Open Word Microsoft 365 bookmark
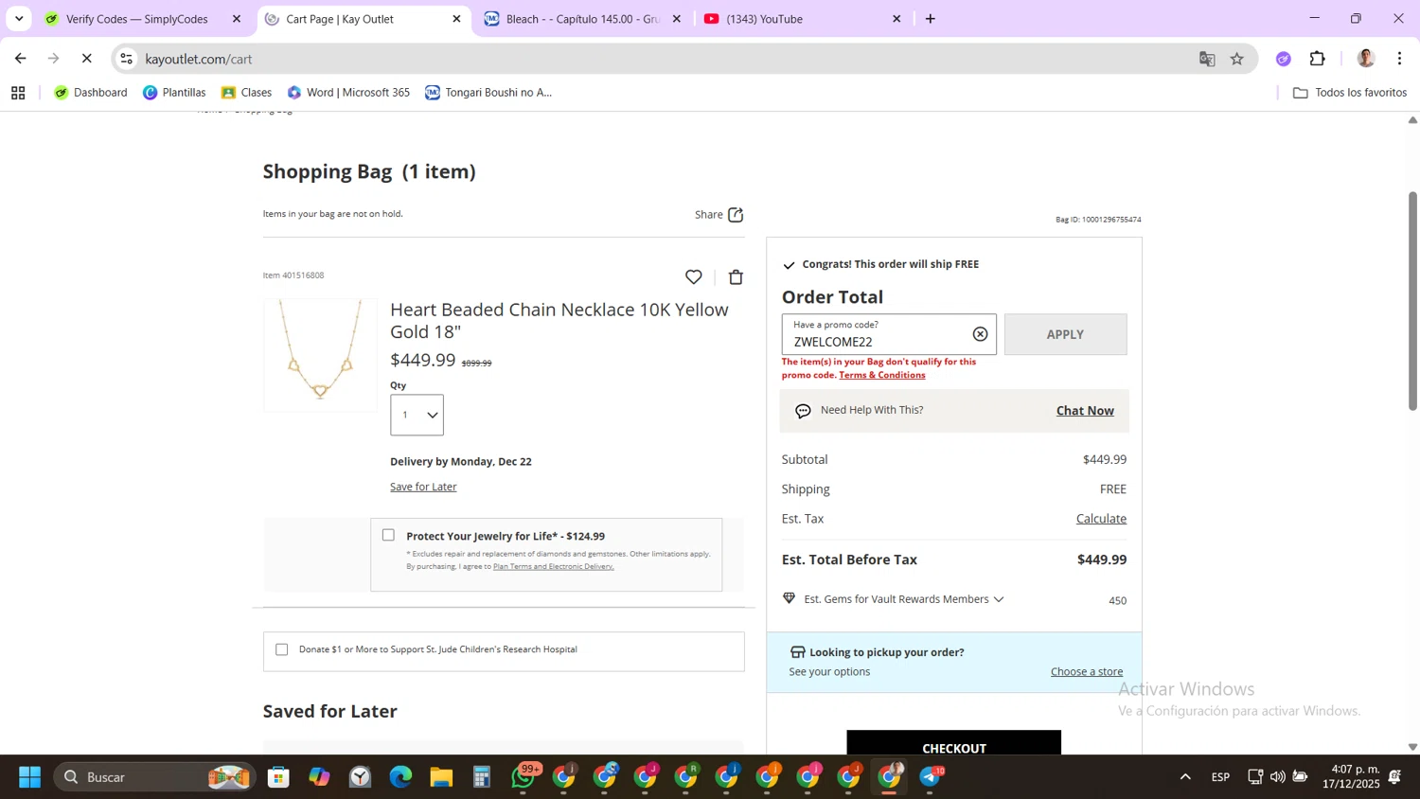This screenshot has height=799, width=1420. coord(348,93)
